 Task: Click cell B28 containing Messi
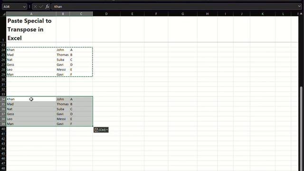click(x=63, y=70)
